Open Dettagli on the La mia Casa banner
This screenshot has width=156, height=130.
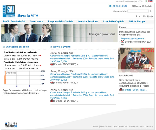coord(149,71)
